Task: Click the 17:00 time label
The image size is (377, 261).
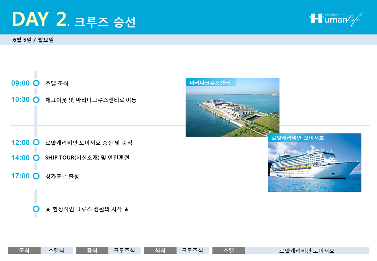Action: pyautogui.click(x=20, y=176)
